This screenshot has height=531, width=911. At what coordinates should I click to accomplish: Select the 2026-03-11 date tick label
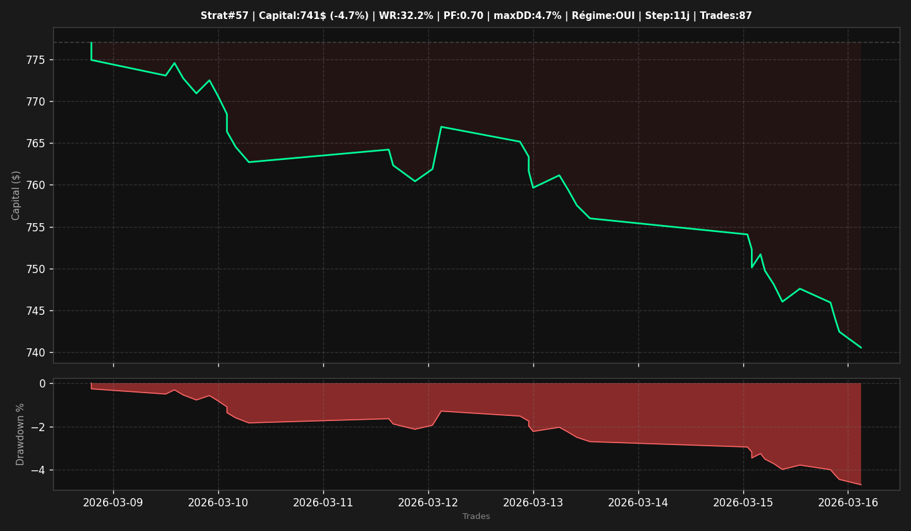pos(323,503)
